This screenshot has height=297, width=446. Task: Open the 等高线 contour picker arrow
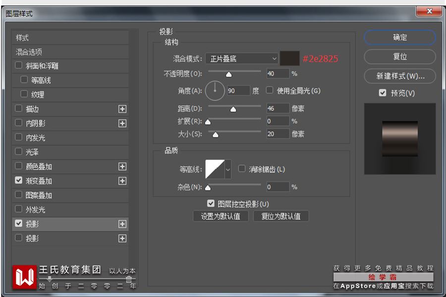[x=228, y=169]
